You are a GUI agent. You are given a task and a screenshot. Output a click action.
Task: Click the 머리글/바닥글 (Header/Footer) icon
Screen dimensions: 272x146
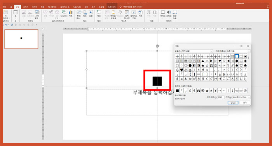113,12
